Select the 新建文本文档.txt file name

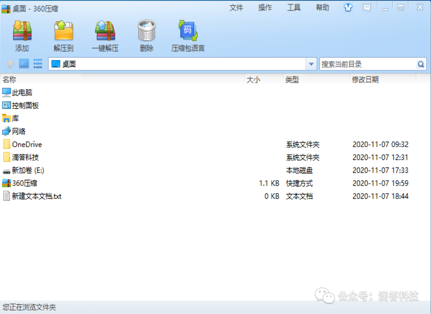coord(37,196)
